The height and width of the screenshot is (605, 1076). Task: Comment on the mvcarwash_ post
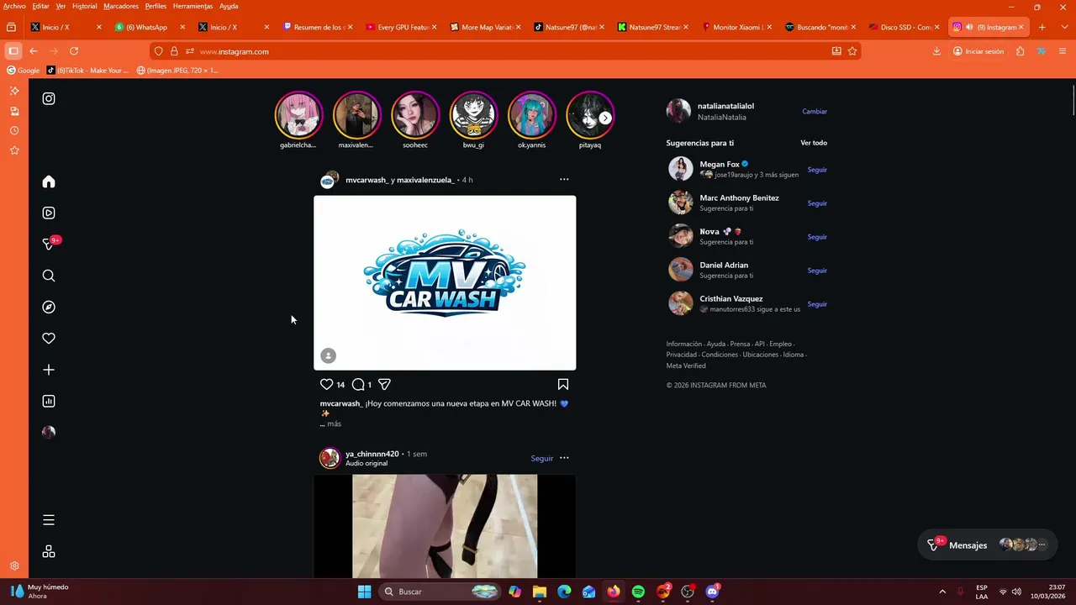(x=358, y=384)
